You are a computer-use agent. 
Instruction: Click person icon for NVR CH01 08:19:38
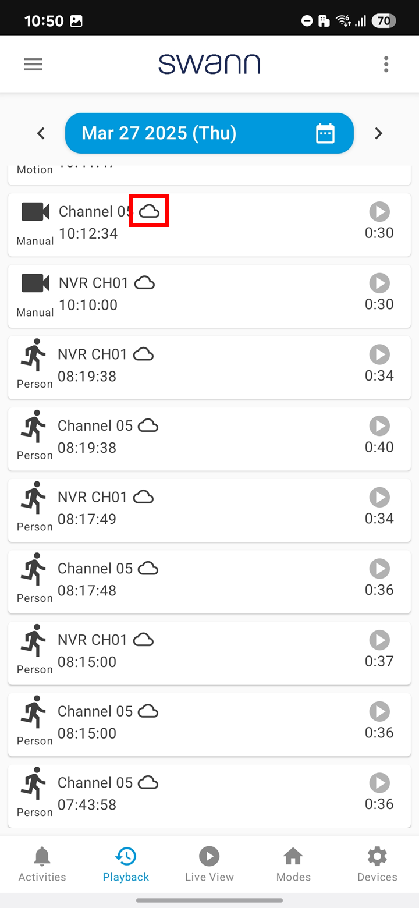tap(34, 355)
